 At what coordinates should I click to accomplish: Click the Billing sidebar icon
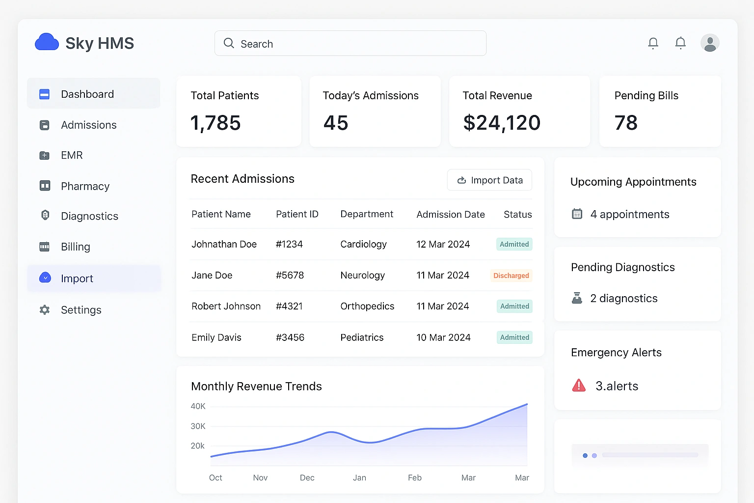45,247
